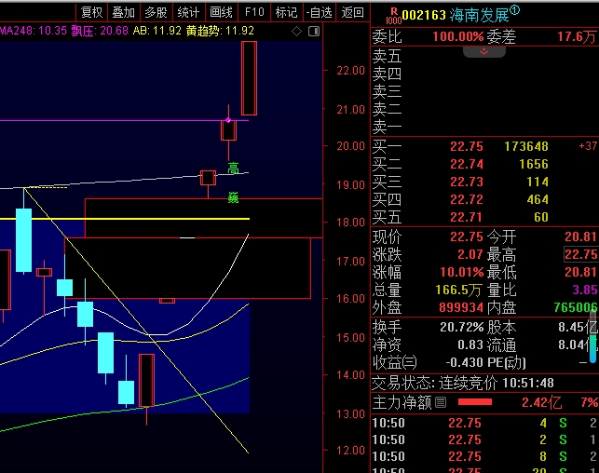This screenshot has height=473, width=599.
Task: Click the 主力净额 list icon
Action: point(441,402)
